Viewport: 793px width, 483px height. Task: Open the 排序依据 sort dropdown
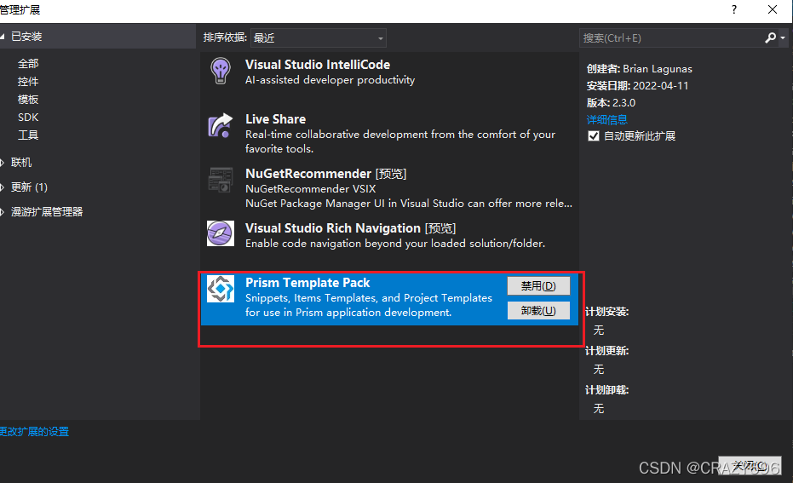(319, 38)
